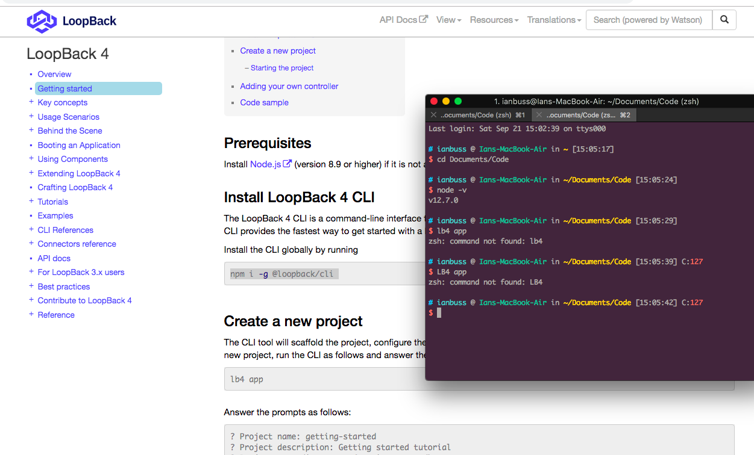The width and height of the screenshot is (754, 455).
Task: Open the Resources dropdown menu
Action: coord(494,20)
